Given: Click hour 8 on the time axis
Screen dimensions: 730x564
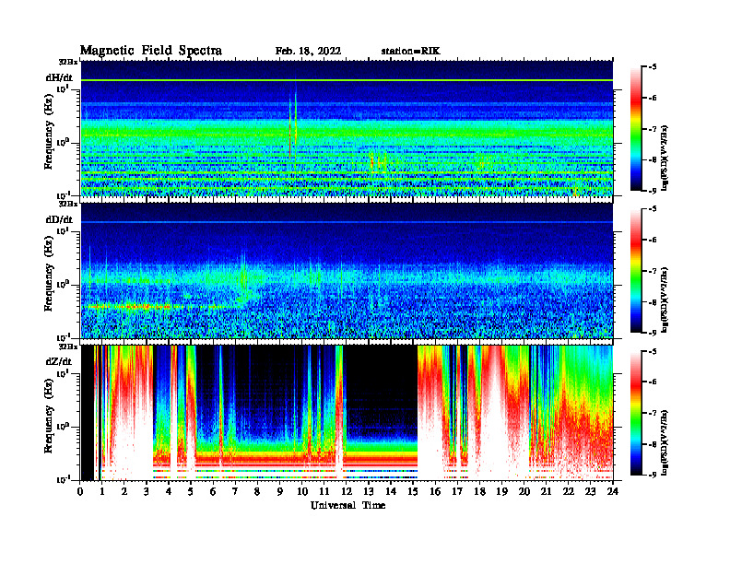Looking at the screenshot, I should click(257, 491).
